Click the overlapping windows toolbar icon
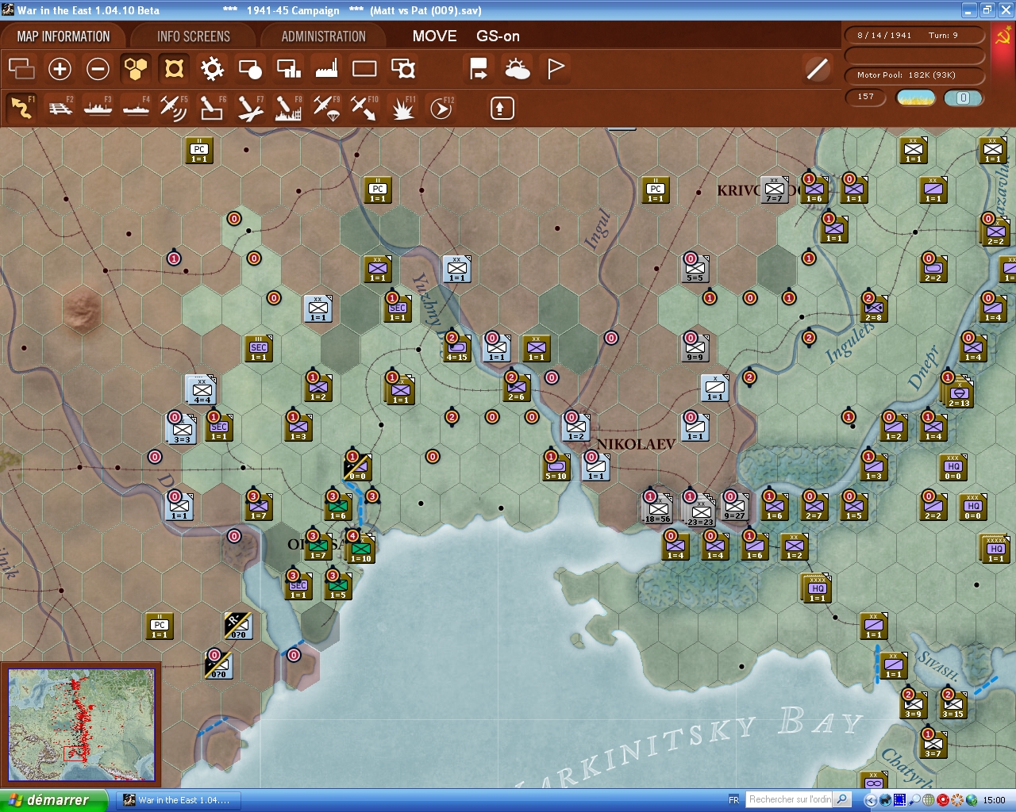 pos(21,69)
